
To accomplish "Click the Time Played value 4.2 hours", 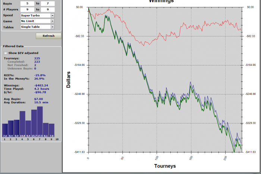I will [x=42, y=89].
